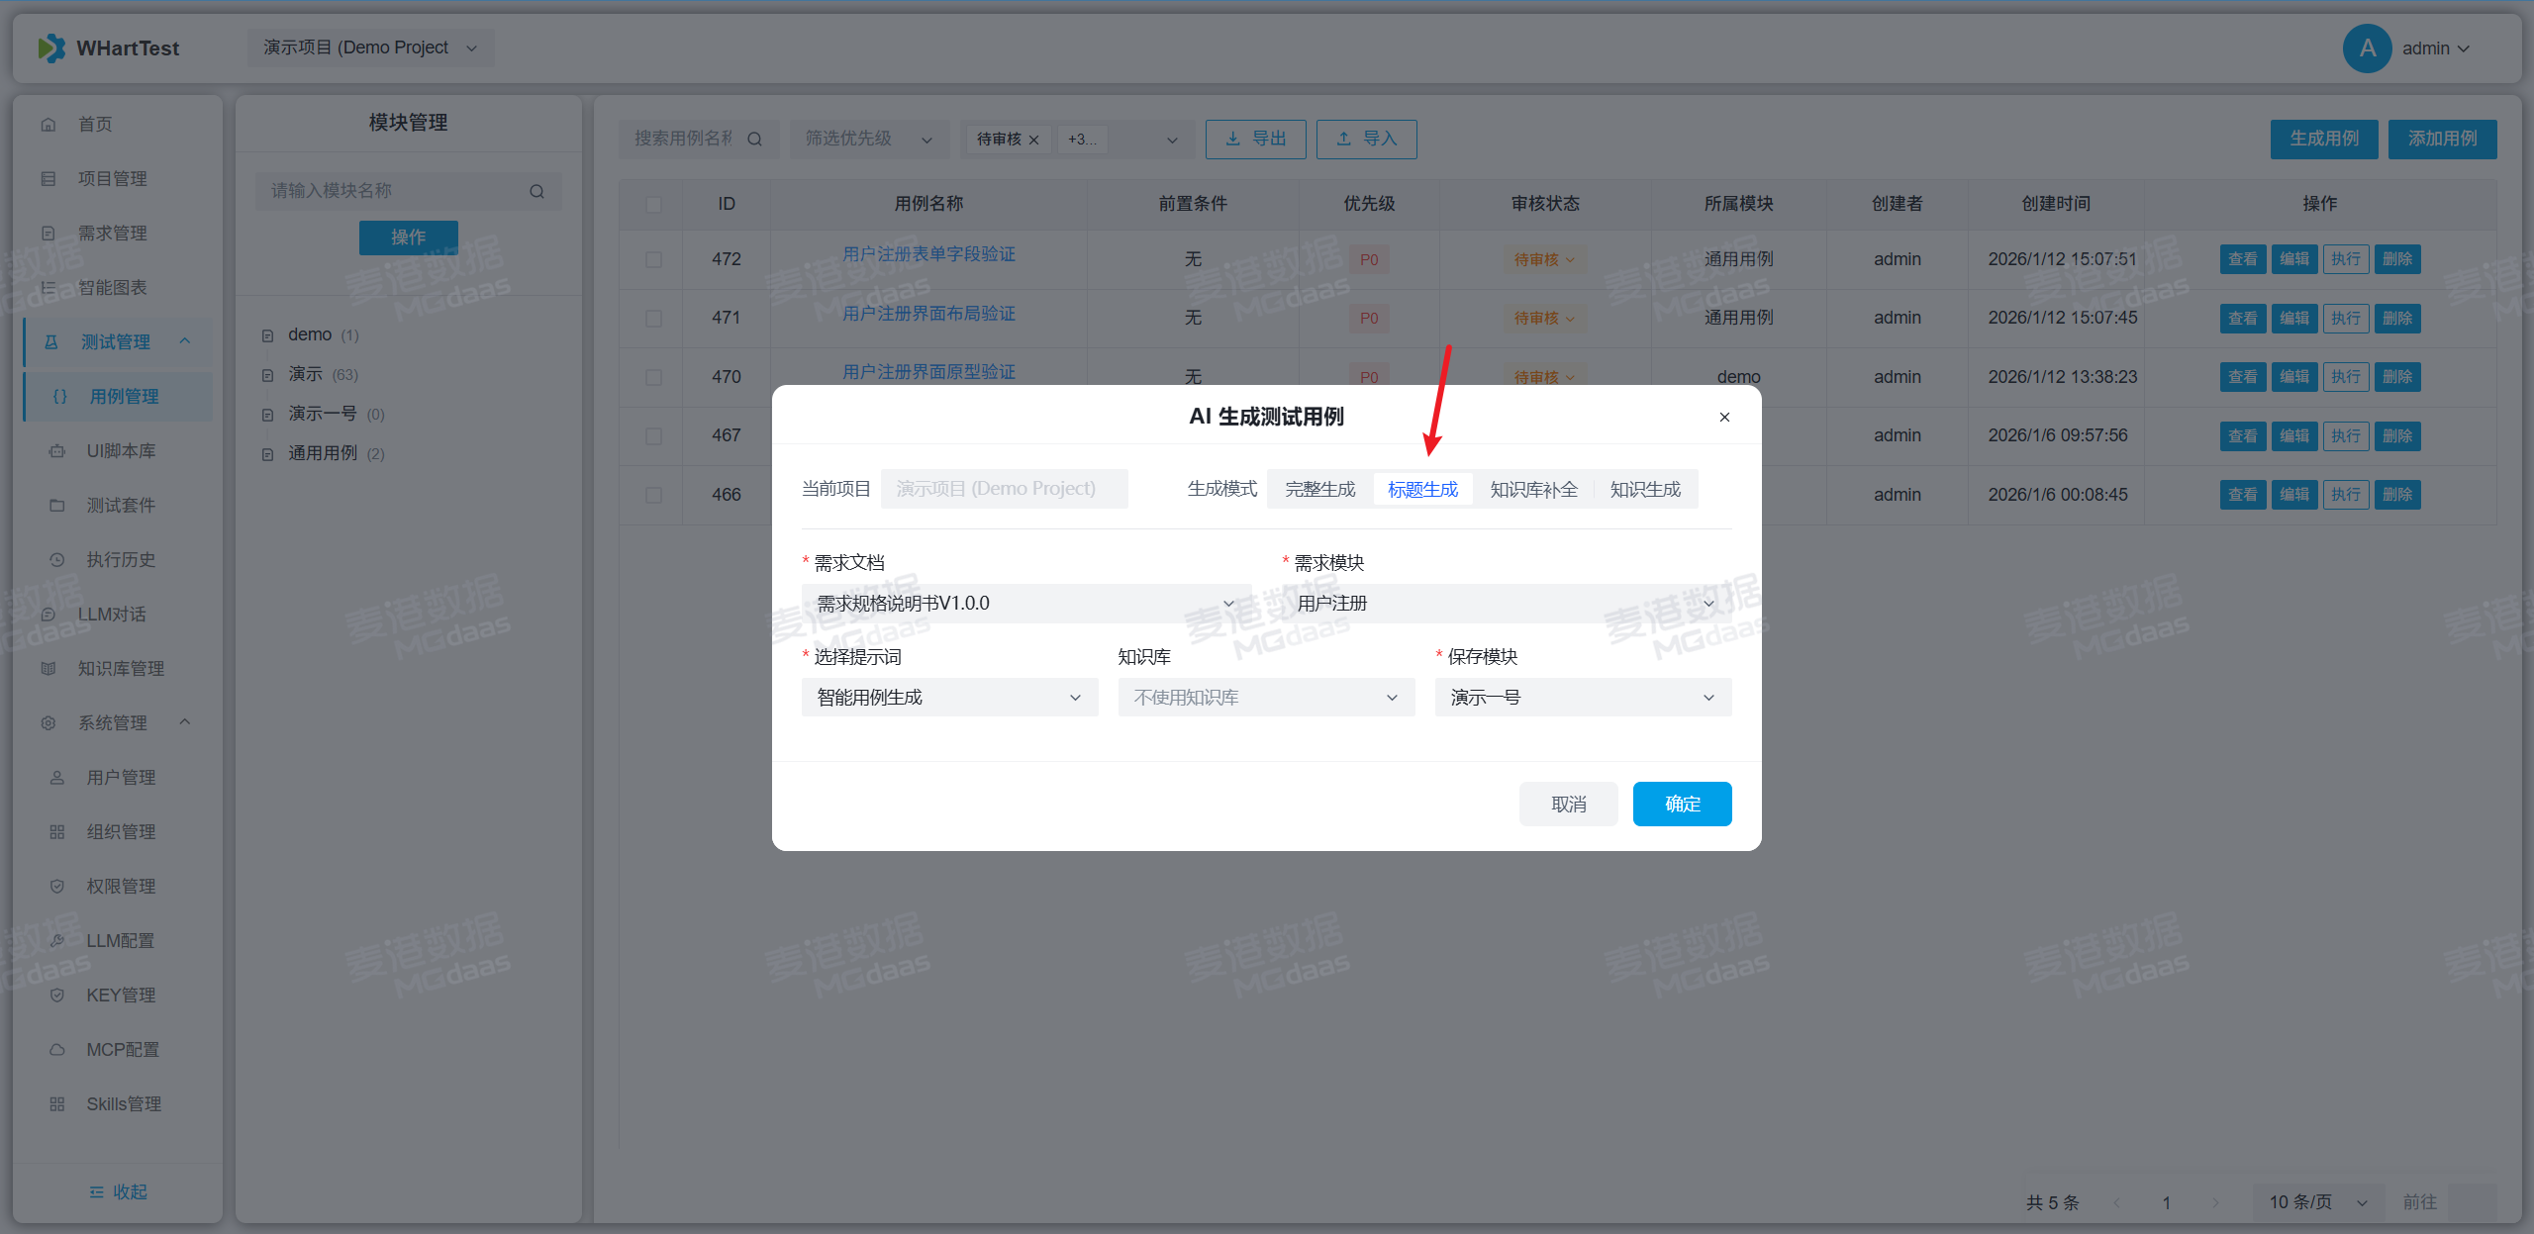Switch generation mode to 完整生成
Screen dimensions: 2534x1234
click(1319, 490)
